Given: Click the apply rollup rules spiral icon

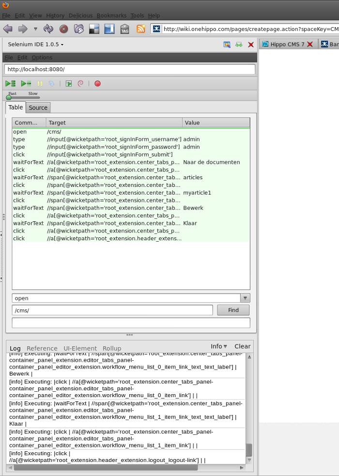Looking at the screenshot, I should tap(80, 83).
